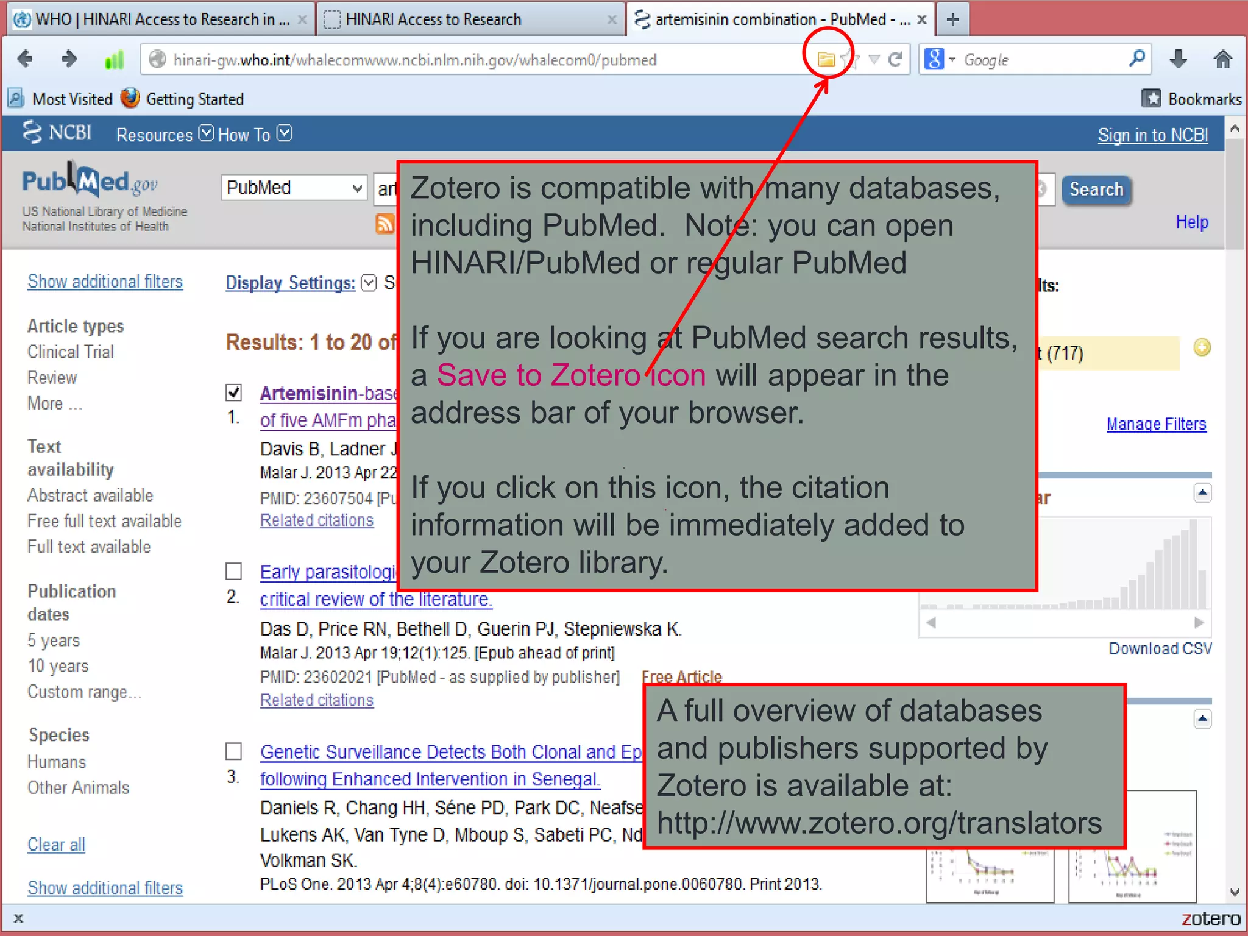Open the Bookmarks menu button
This screenshot has width=1248, height=936.
tap(1191, 98)
